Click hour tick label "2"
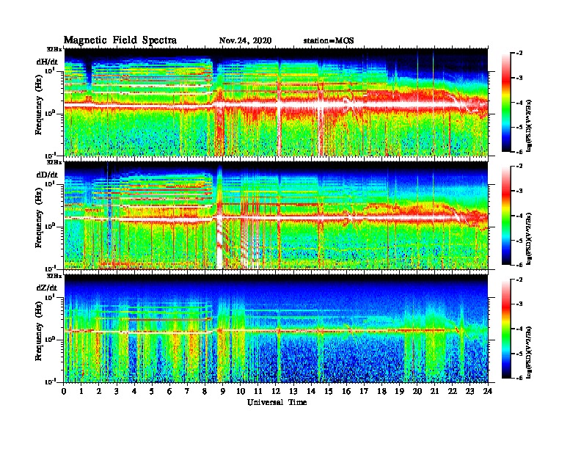This screenshot has height=449, width=581. click(99, 391)
